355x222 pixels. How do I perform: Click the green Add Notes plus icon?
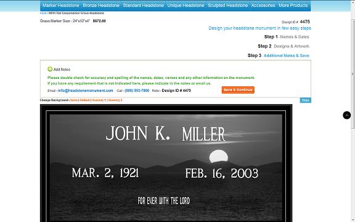pyautogui.click(x=50, y=69)
